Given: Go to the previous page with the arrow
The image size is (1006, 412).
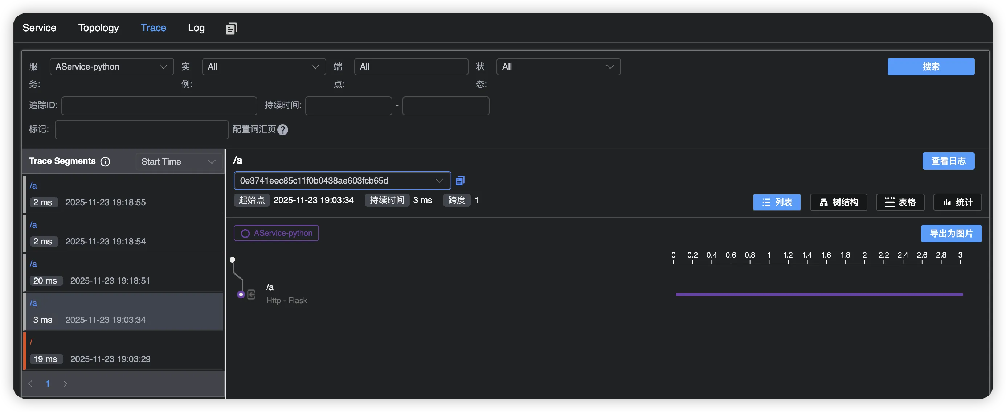Looking at the screenshot, I should pos(30,384).
